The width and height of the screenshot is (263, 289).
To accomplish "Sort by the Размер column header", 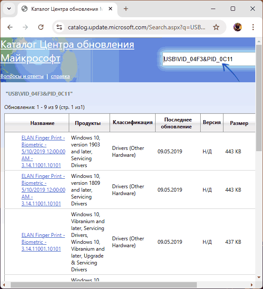I will [x=239, y=123].
